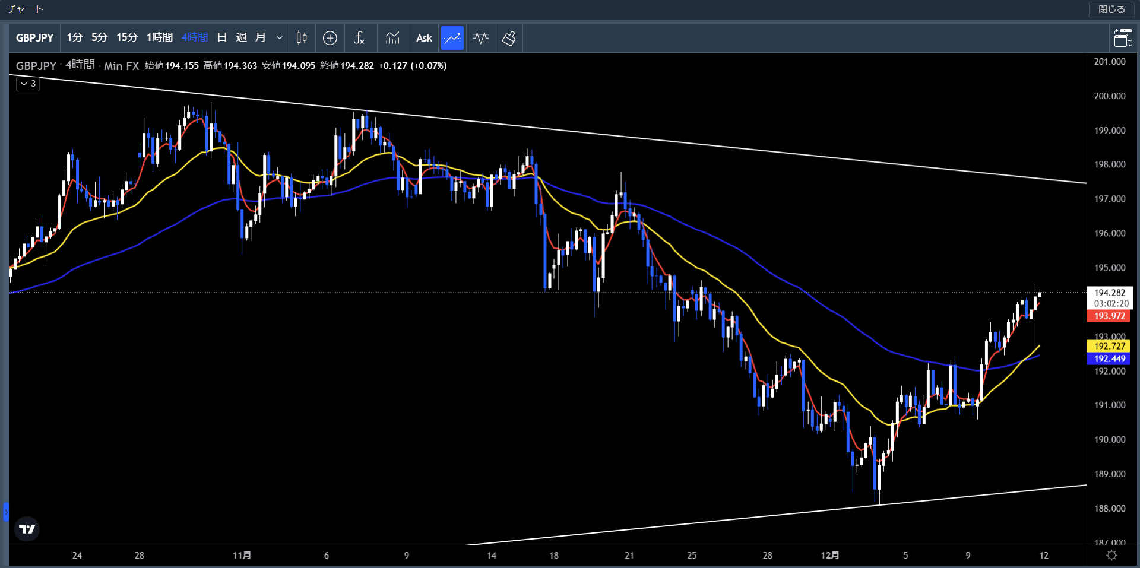
Task: Click the 11月 date label on time axis
Action: 241,556
